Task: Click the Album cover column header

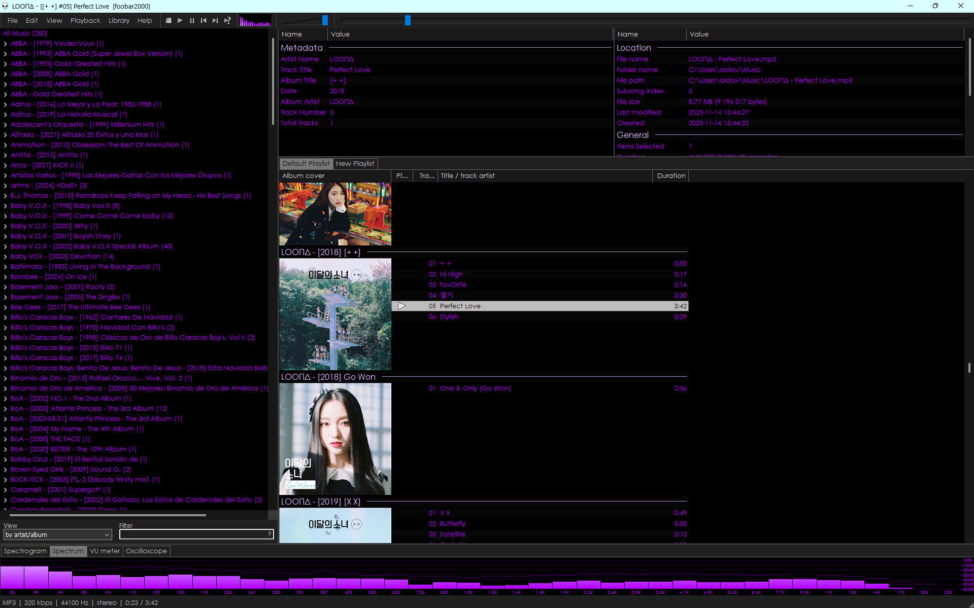Action: click(335, 176)
